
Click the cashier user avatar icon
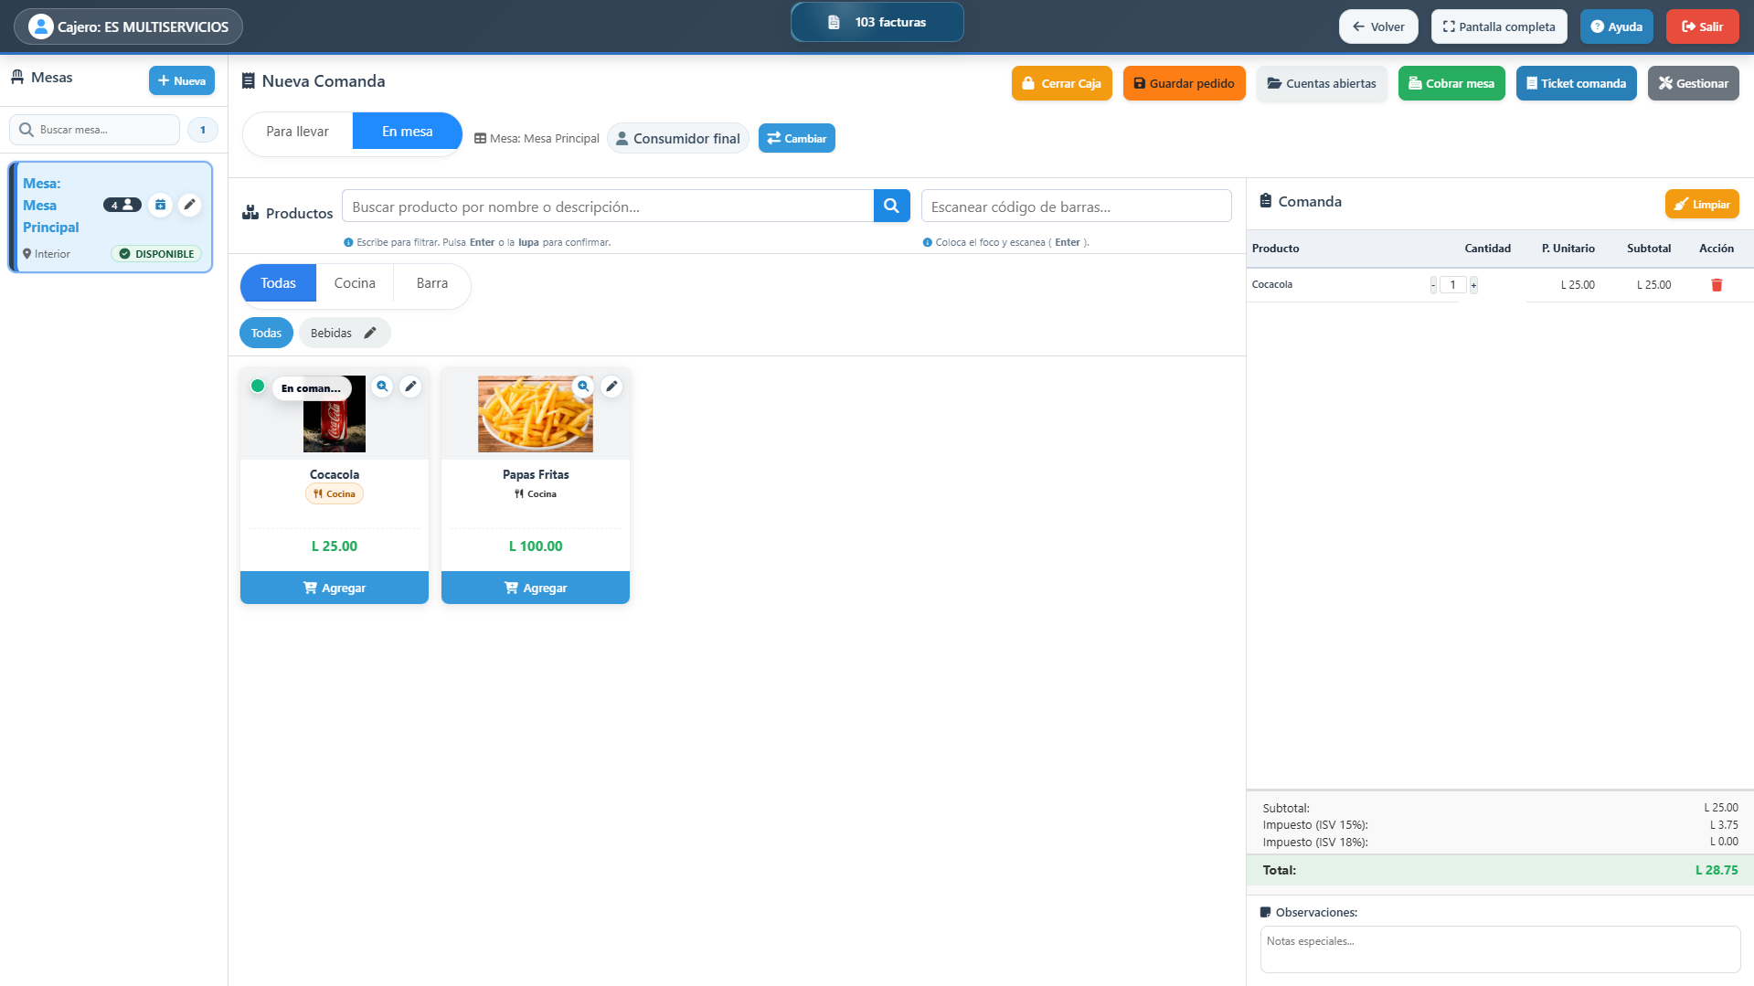point(40,27)
